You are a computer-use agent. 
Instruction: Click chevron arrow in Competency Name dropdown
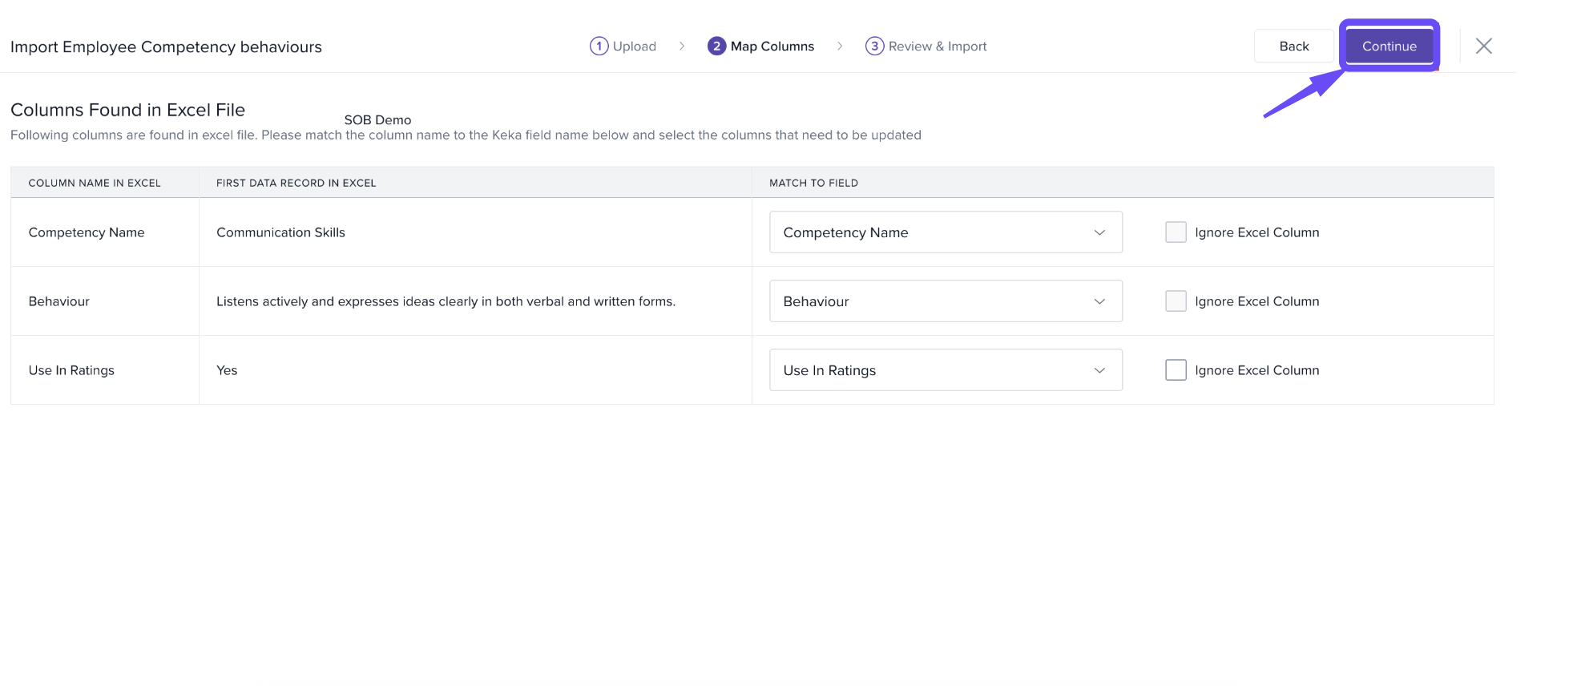click(1099, 232)
